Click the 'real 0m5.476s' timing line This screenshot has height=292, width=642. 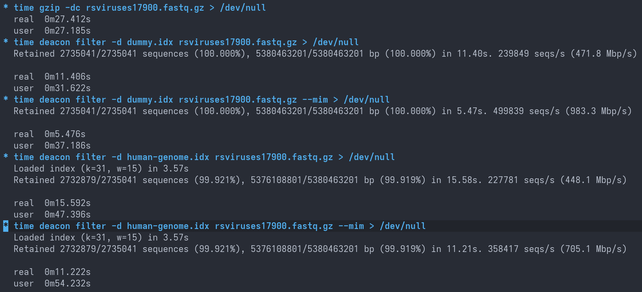tap(50, 134)
